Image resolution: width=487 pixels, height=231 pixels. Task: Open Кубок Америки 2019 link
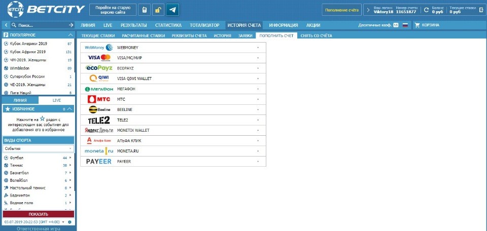(28, 44)
